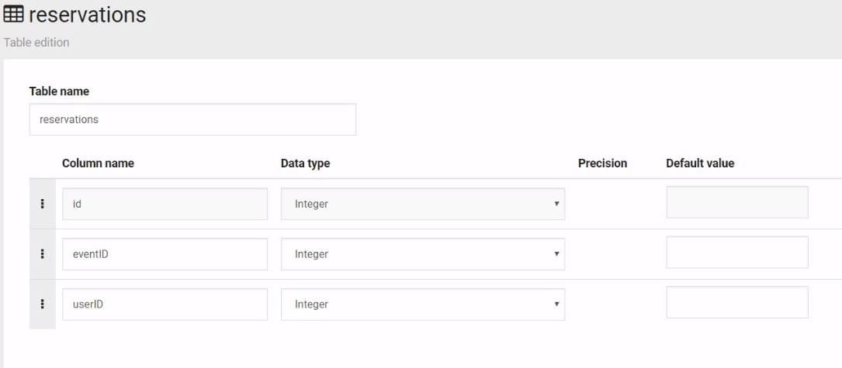Click the Precision column header
The height and width of the screenshot is (368, 842).
(x=602, y=163)
